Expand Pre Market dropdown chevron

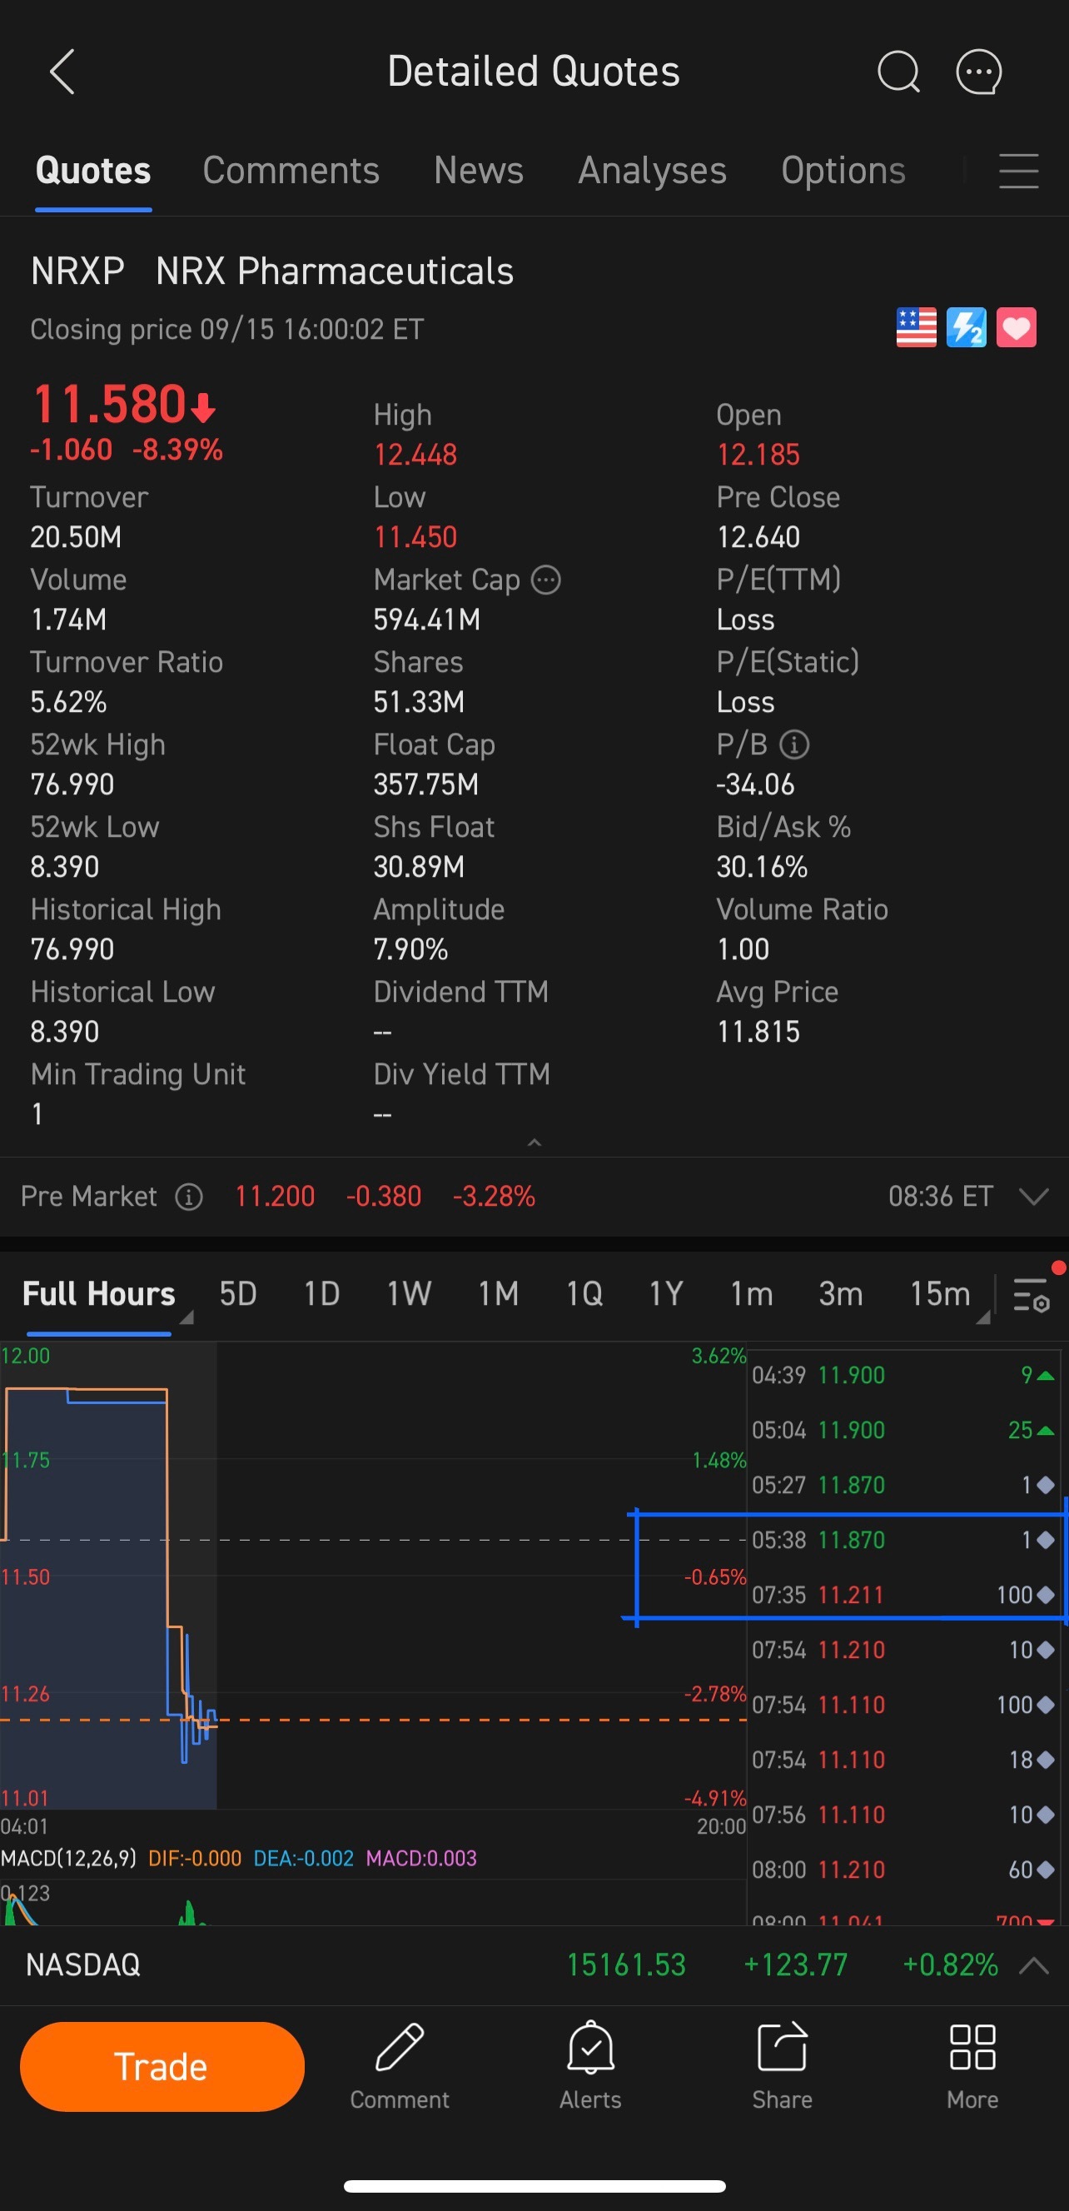tap(1034, 1197)
